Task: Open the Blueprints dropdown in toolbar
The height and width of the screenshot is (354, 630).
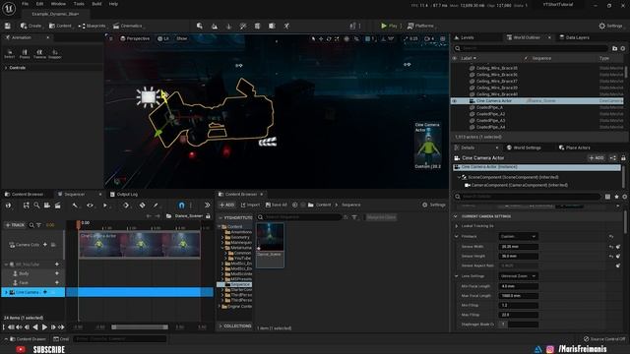Action: click(x=92, y=26)
